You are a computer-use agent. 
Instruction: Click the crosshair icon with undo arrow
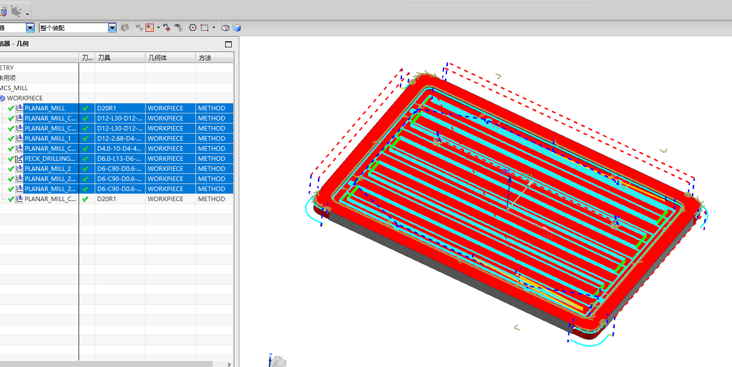167,28
